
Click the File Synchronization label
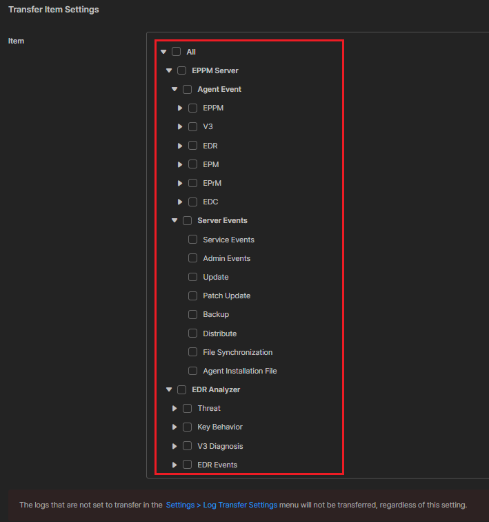[238, 352]
